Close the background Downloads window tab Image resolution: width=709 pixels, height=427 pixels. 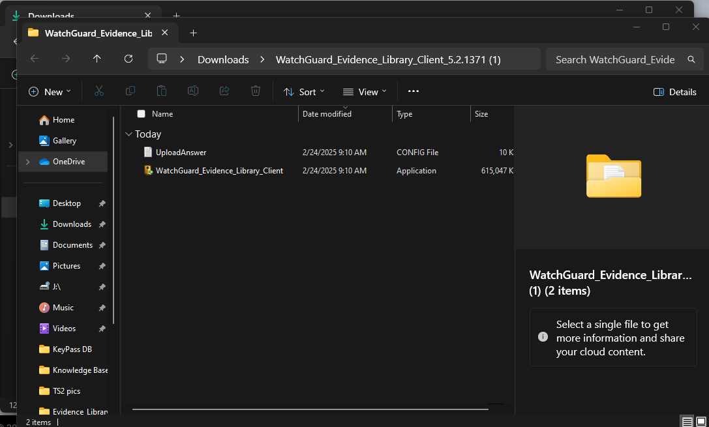coord(148,15)
